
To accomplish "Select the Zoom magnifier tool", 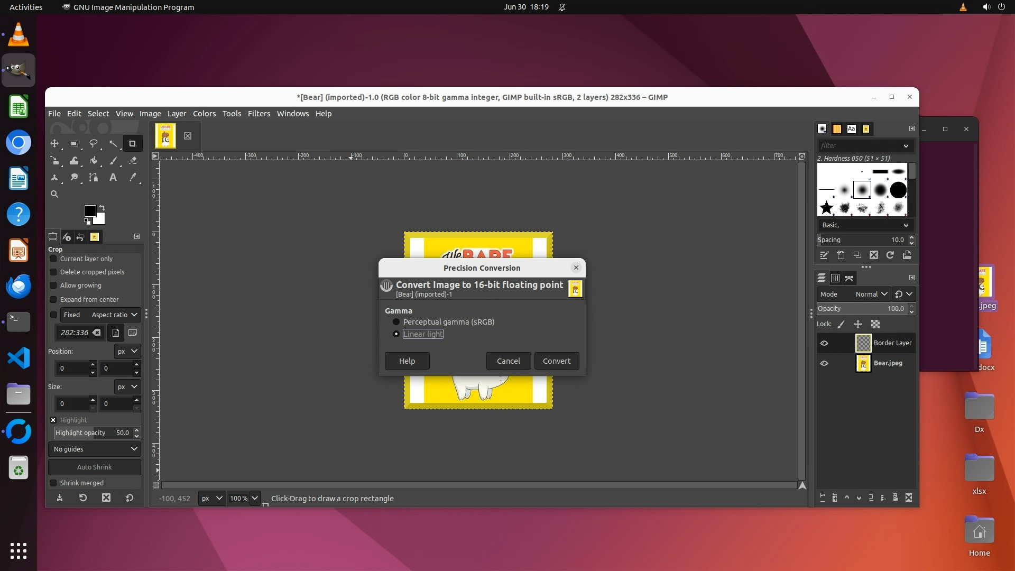I will click(54, 195).
